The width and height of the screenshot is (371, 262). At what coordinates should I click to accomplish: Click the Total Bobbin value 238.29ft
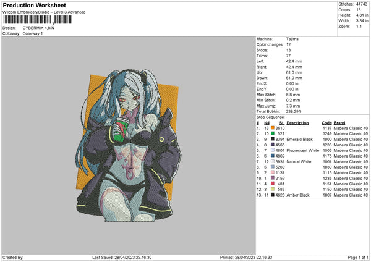click(293, 111)
